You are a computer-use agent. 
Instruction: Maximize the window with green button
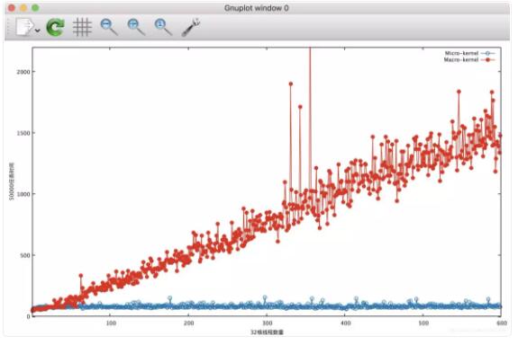click(x=35, y=8)
